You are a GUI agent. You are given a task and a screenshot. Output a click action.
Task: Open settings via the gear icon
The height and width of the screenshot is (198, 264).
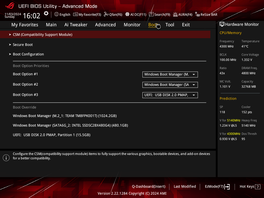coord(46,13)
